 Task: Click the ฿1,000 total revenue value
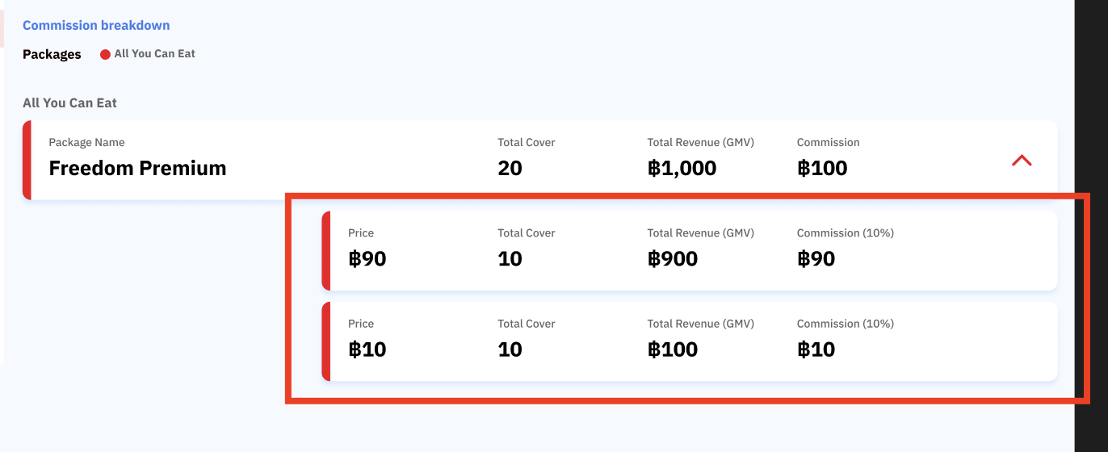pos(682,168)
